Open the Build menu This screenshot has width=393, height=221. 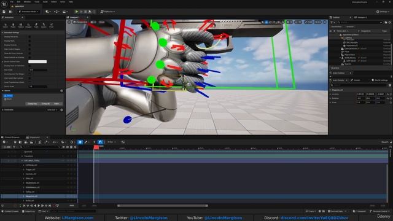pyautogui.click(x=45, y=2)
